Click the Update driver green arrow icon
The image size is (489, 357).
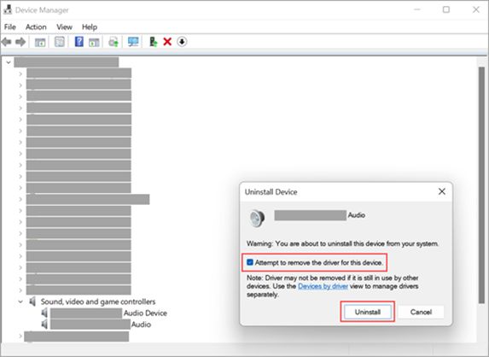(x=153, y=42)
